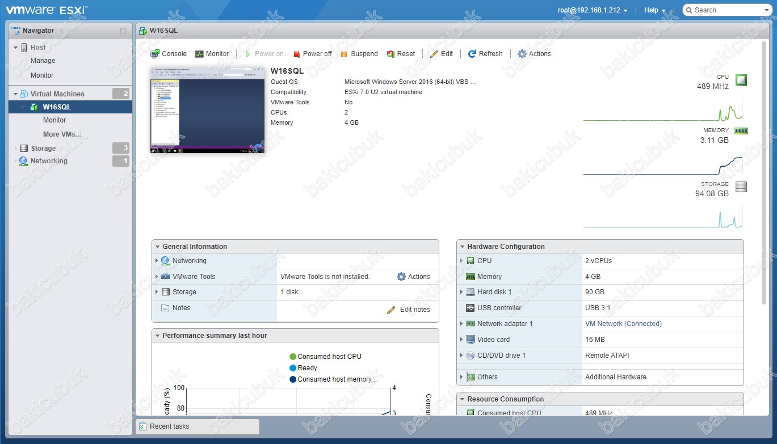Collapse the Performance summary last hour panel
The height and width of the screenshot is (444, 777).
[157, 336]
